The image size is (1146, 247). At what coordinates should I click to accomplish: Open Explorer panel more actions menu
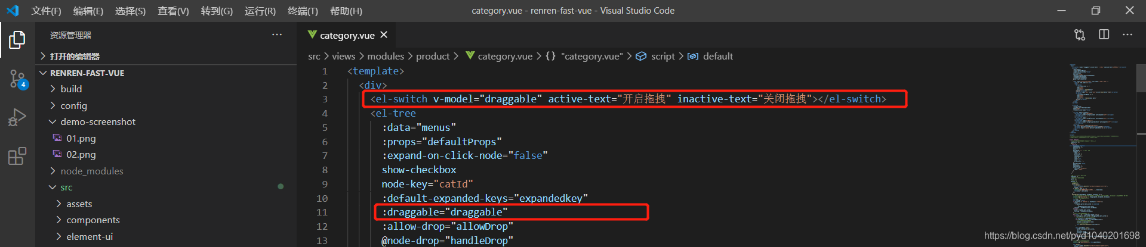(x=277, y=35)
